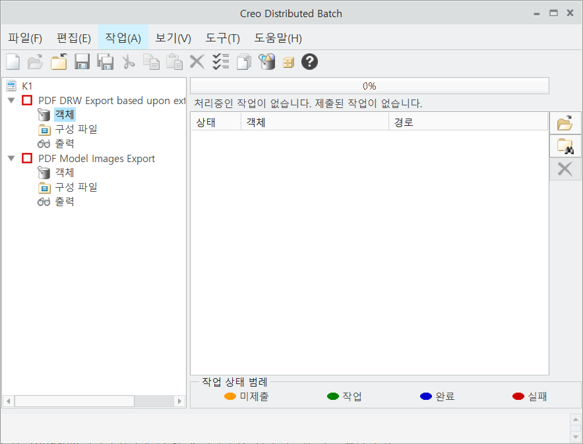Click the open folder button beside table
583x444 pixels.
pos(565,123)
